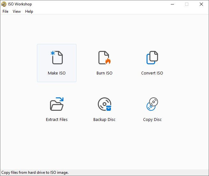Minimize the ISO Workshop window

(x=172, y=4)
